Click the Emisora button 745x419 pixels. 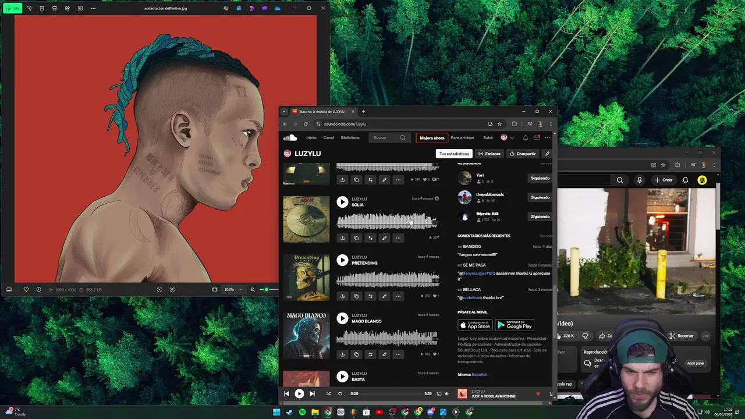click(489, 154)
